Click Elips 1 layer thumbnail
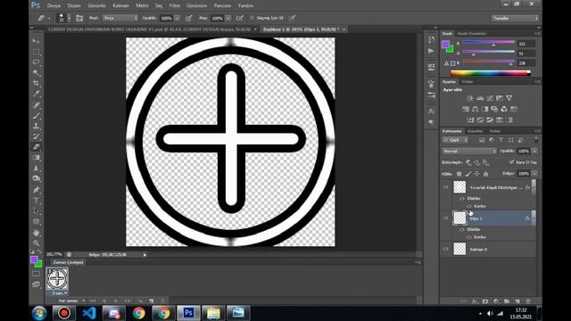The height and width of the screenshot is (321, 571). (x=459, y=218)
